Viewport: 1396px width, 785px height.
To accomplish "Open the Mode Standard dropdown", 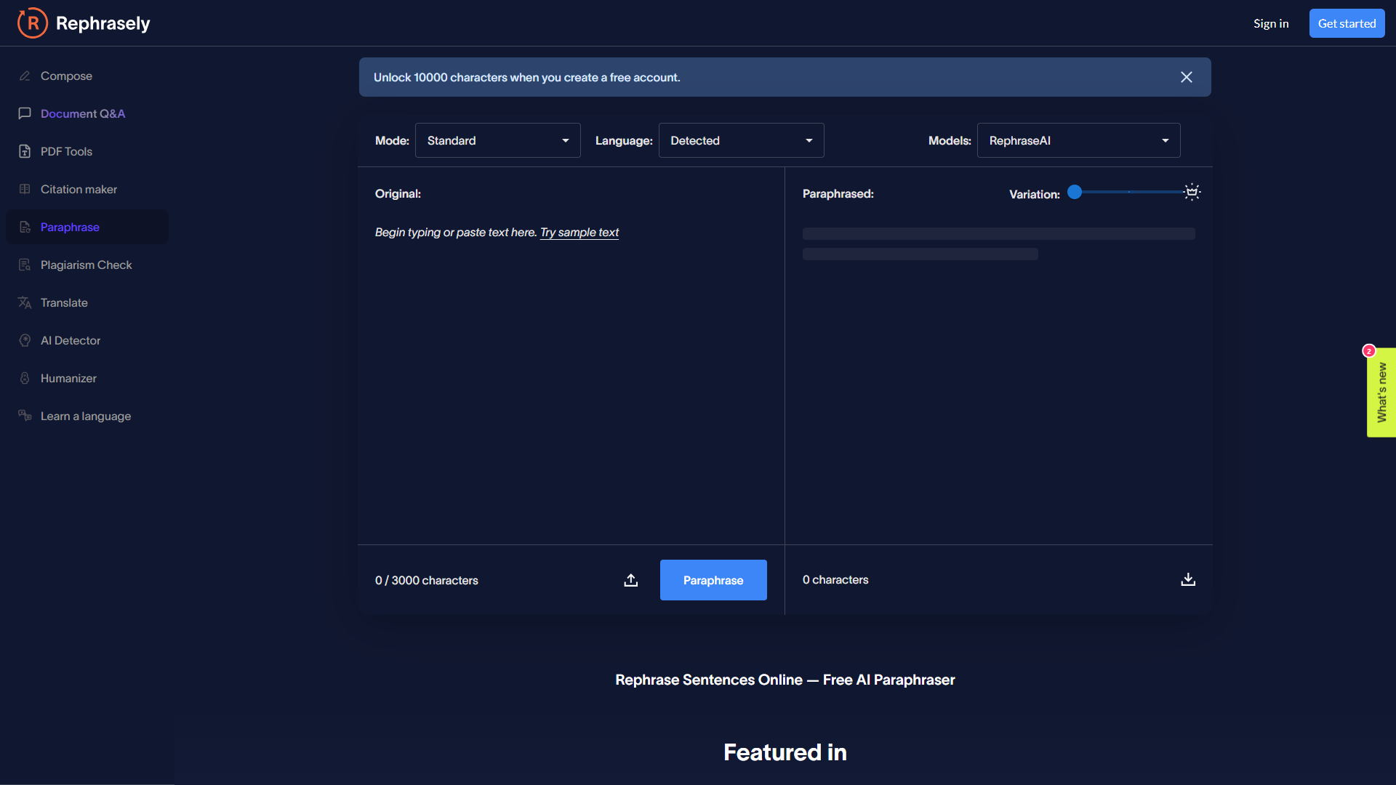I will click(498, 140).
